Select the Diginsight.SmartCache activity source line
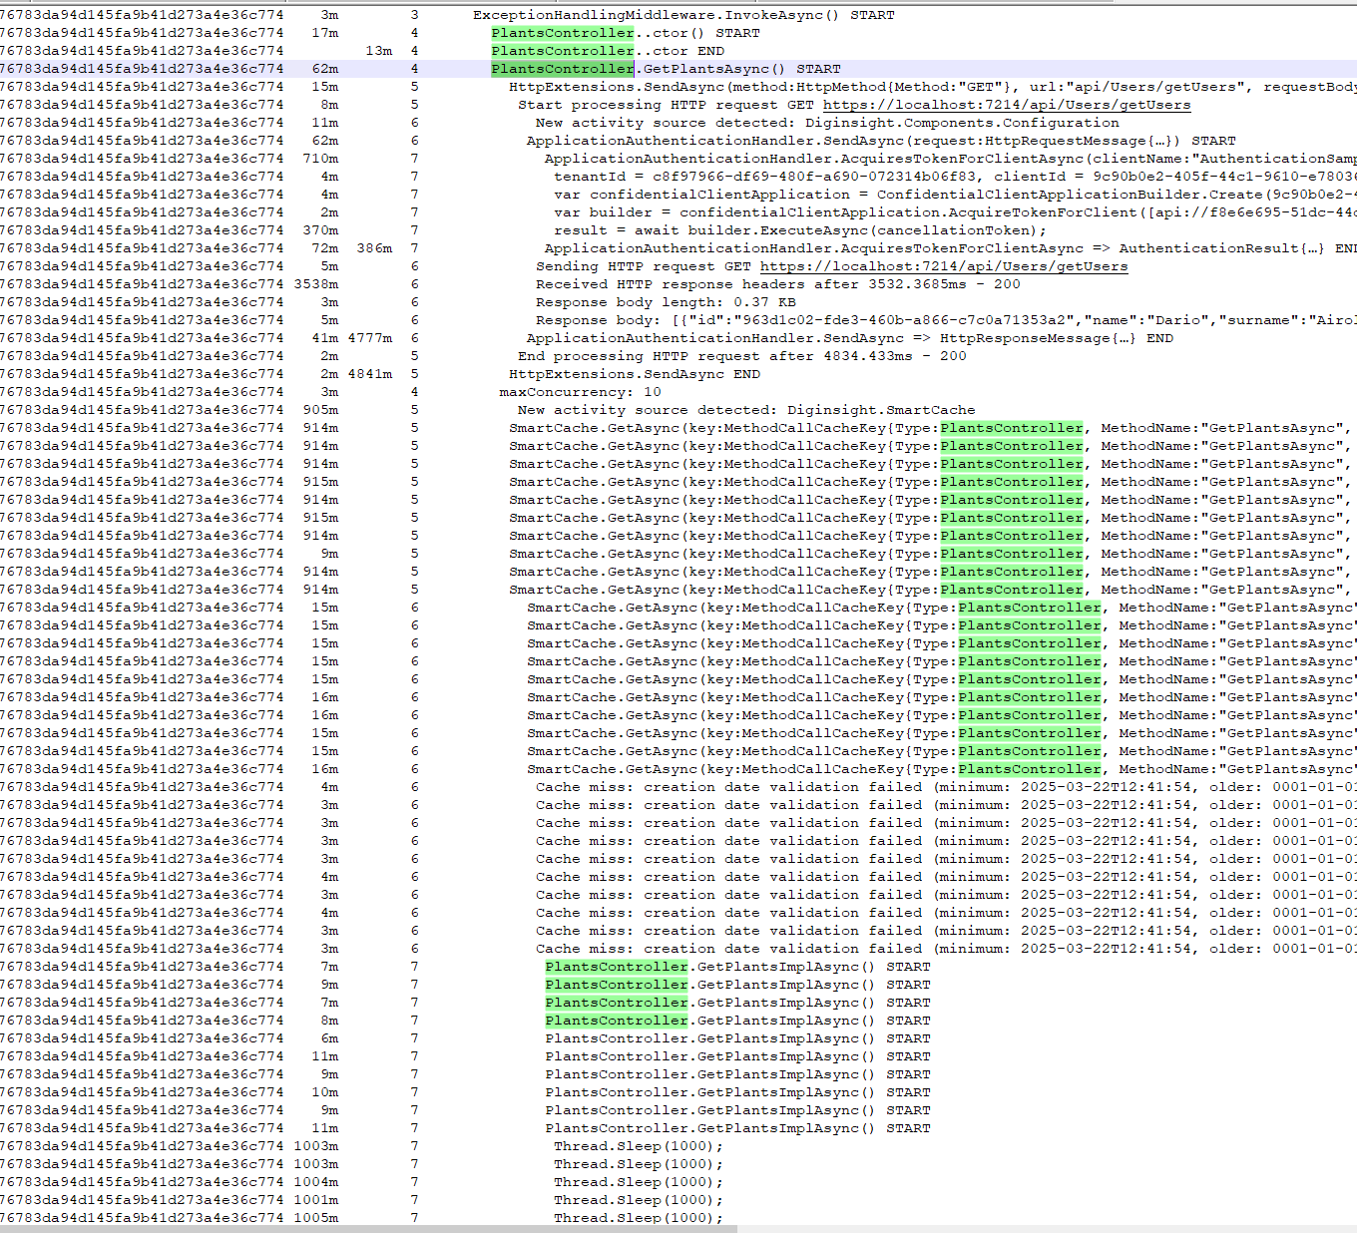 (x=745, y=410)
